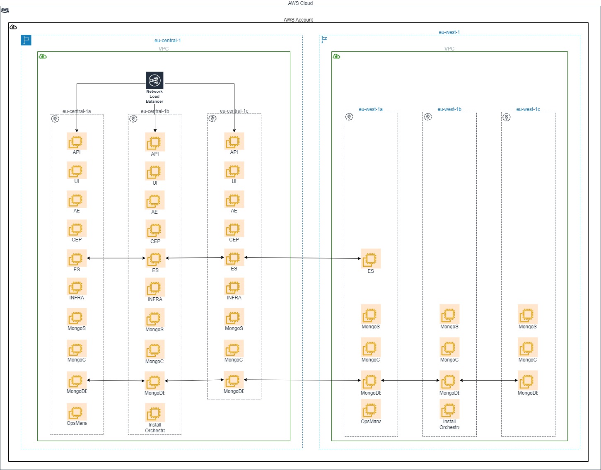This screenshot has height=470, width=601.
Task: Click the INFRA instance icon in eu-central-1b
Action: 155,287
